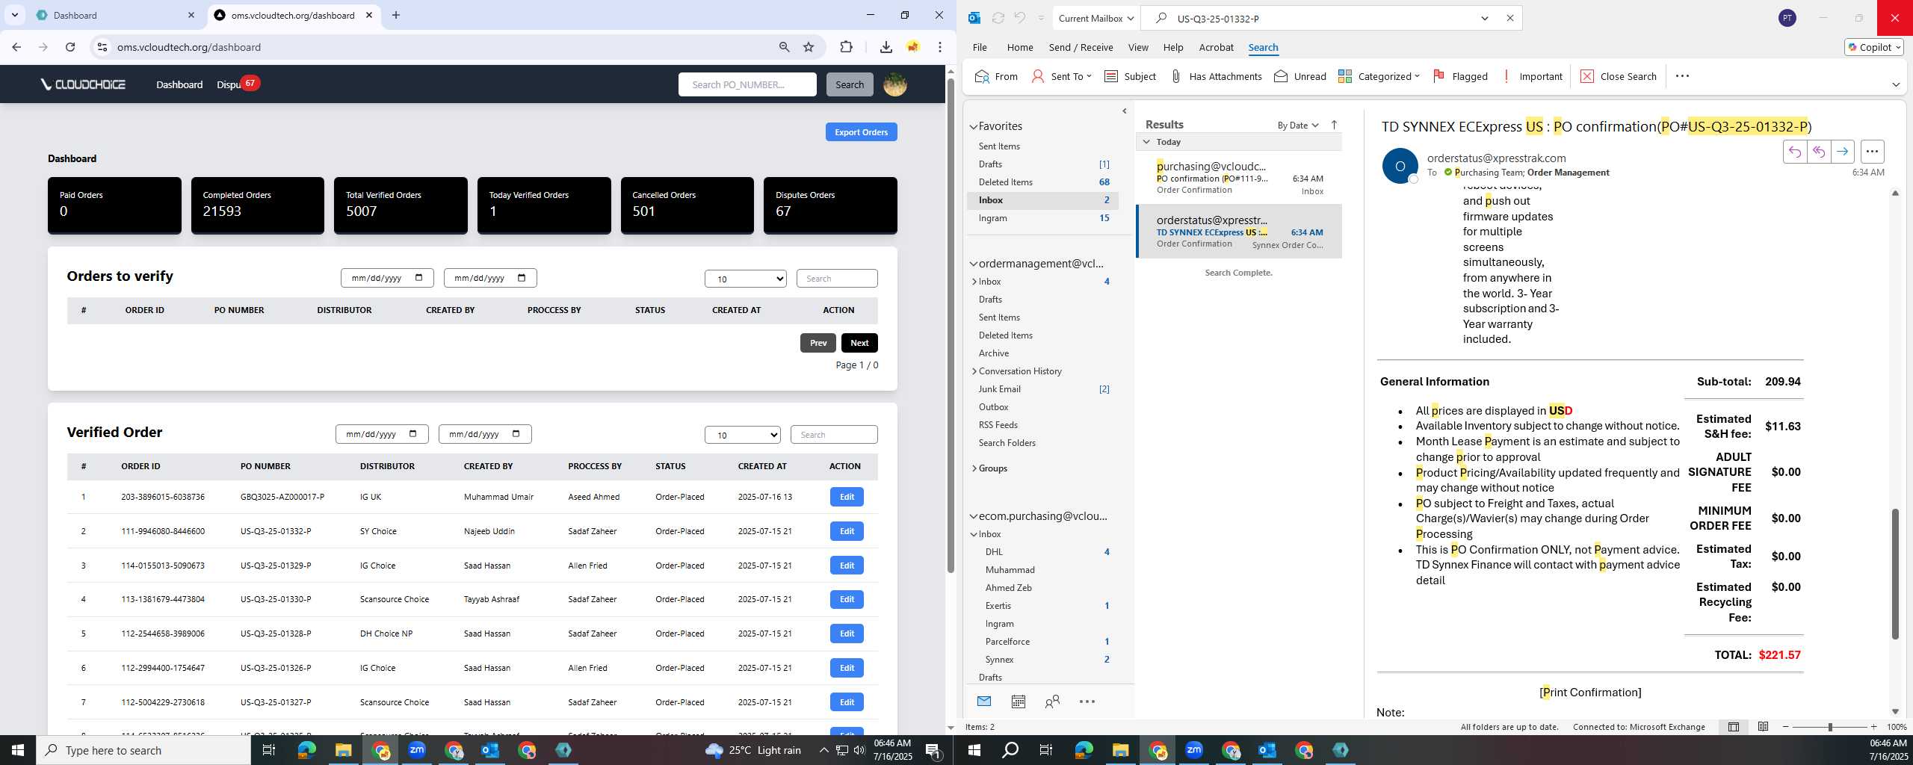Open Windows Start menu on left taskbar
Viewport: 1913px width, 765px height.
tap(18, 750)
